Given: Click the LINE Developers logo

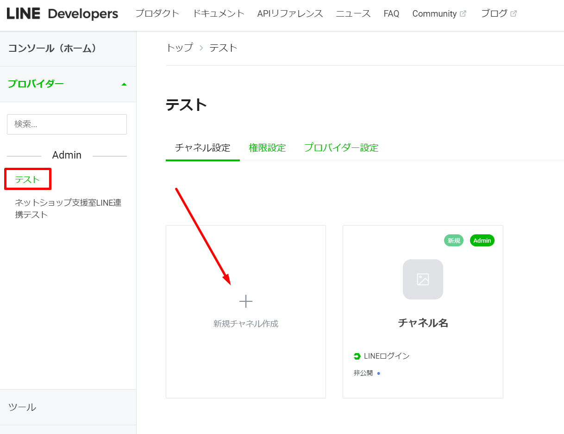Looking at the screenshot, I should (x=63, y=14).
